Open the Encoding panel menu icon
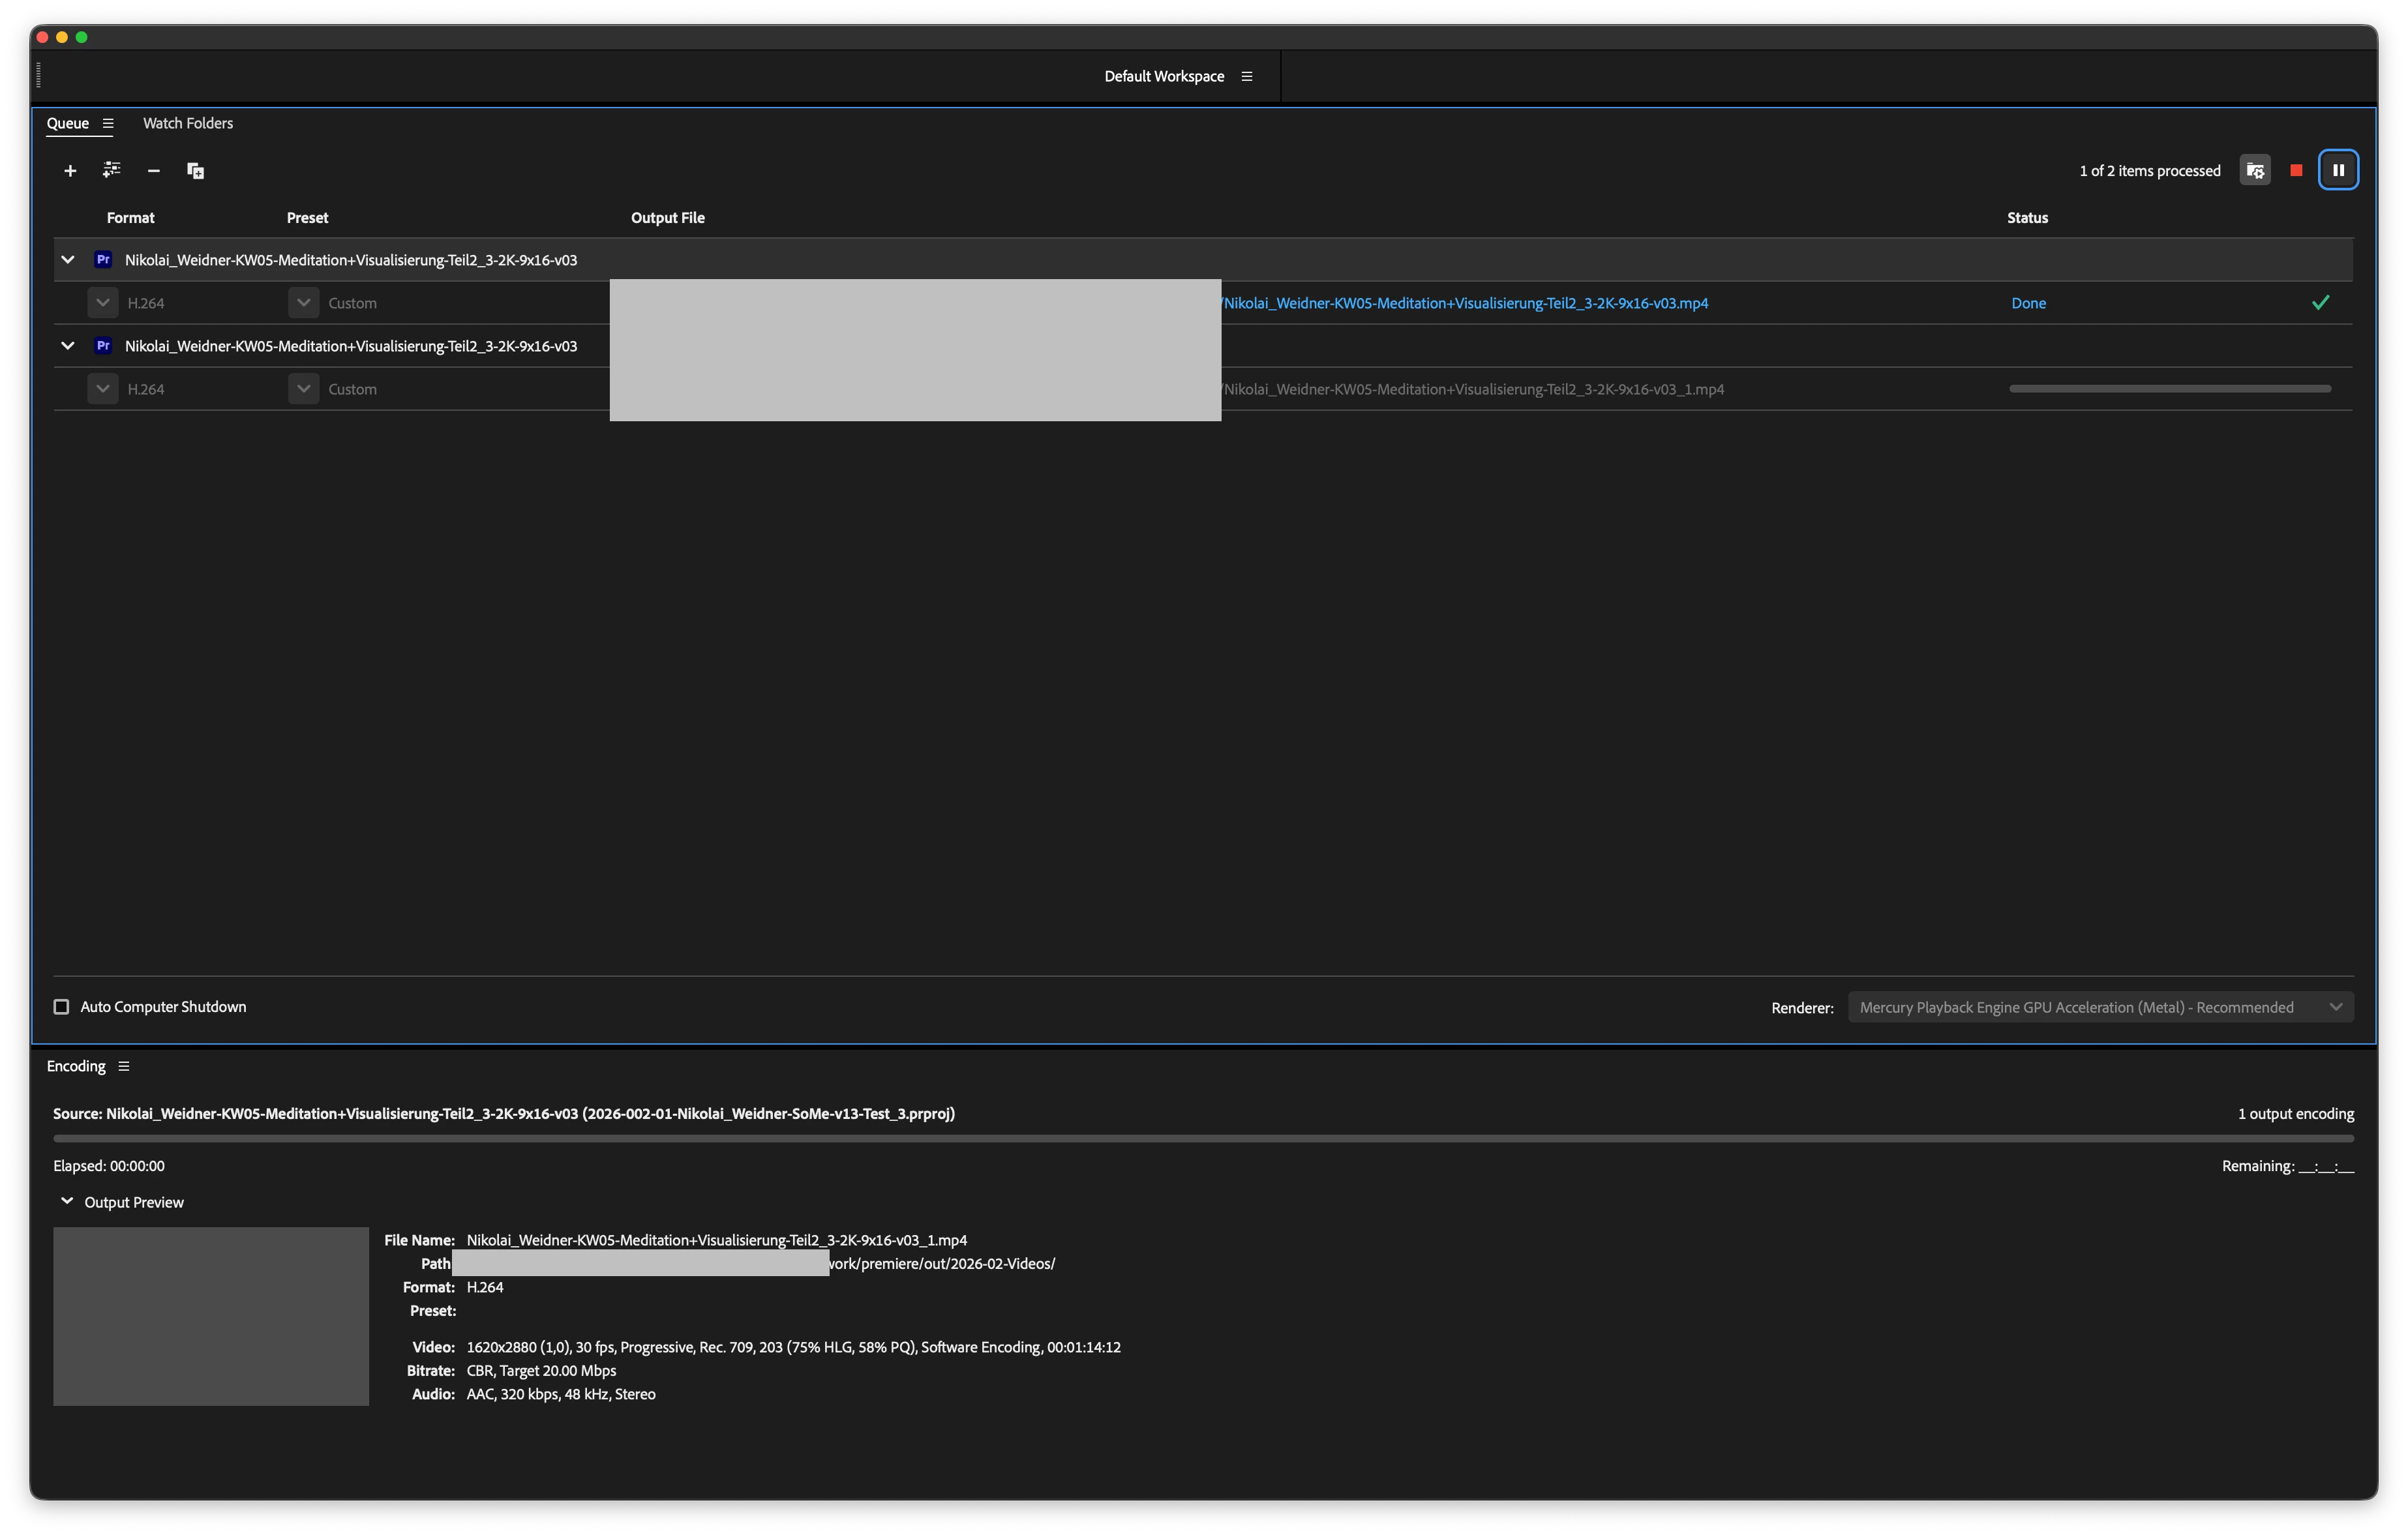 124,1066
